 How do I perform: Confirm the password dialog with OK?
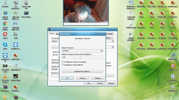(67, 78)
